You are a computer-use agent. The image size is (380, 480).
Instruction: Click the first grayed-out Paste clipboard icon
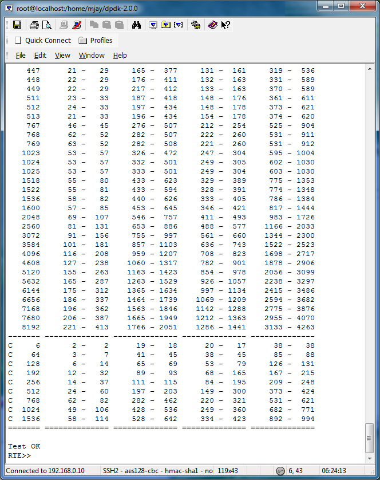point(106,25)
